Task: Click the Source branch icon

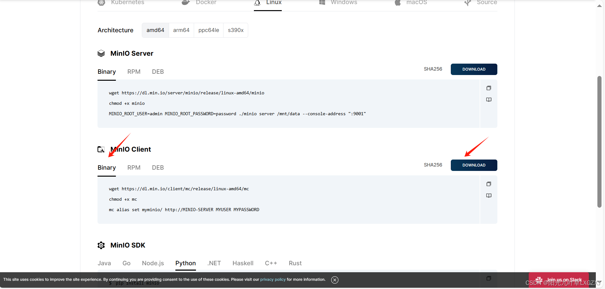Action: point(468,3)
